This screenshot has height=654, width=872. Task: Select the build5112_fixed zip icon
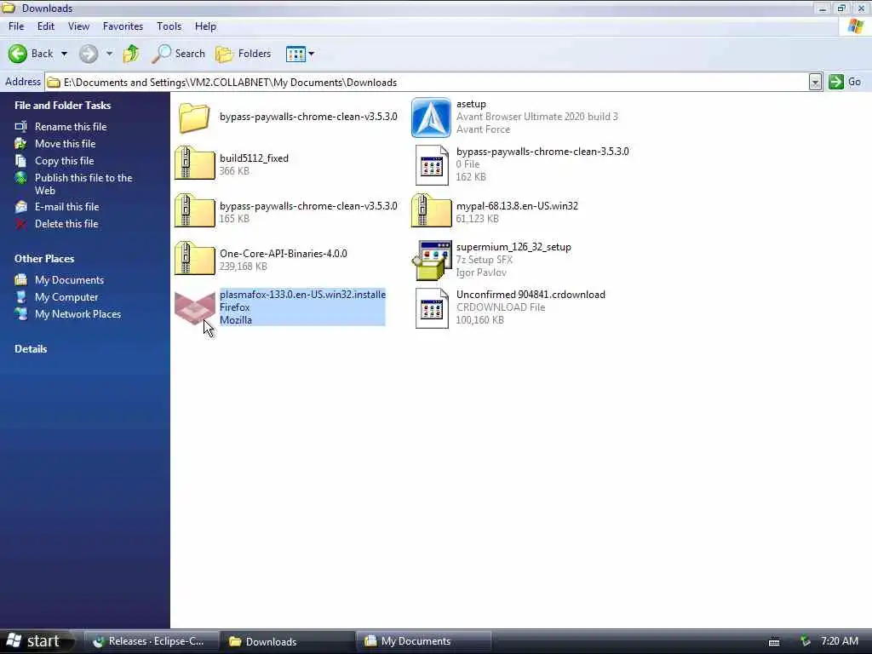[195, 163]
